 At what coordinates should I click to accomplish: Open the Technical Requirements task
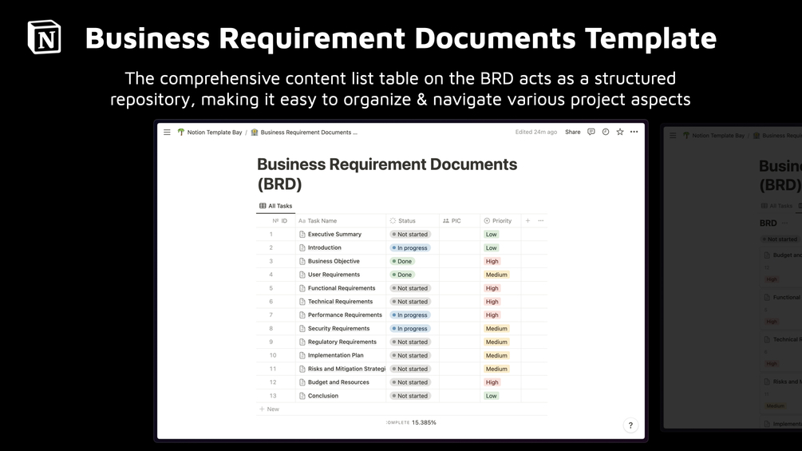coord(340,302)
